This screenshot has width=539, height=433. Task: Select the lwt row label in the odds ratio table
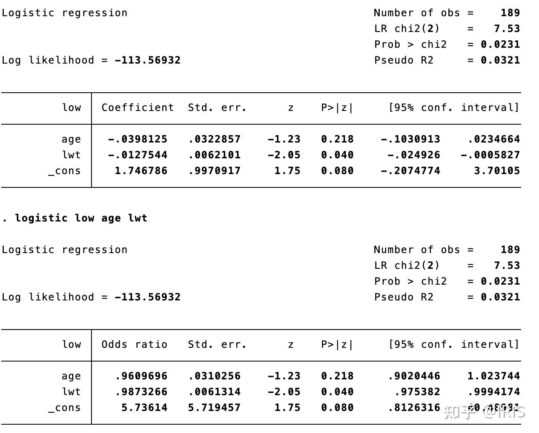tap(71, 392)
